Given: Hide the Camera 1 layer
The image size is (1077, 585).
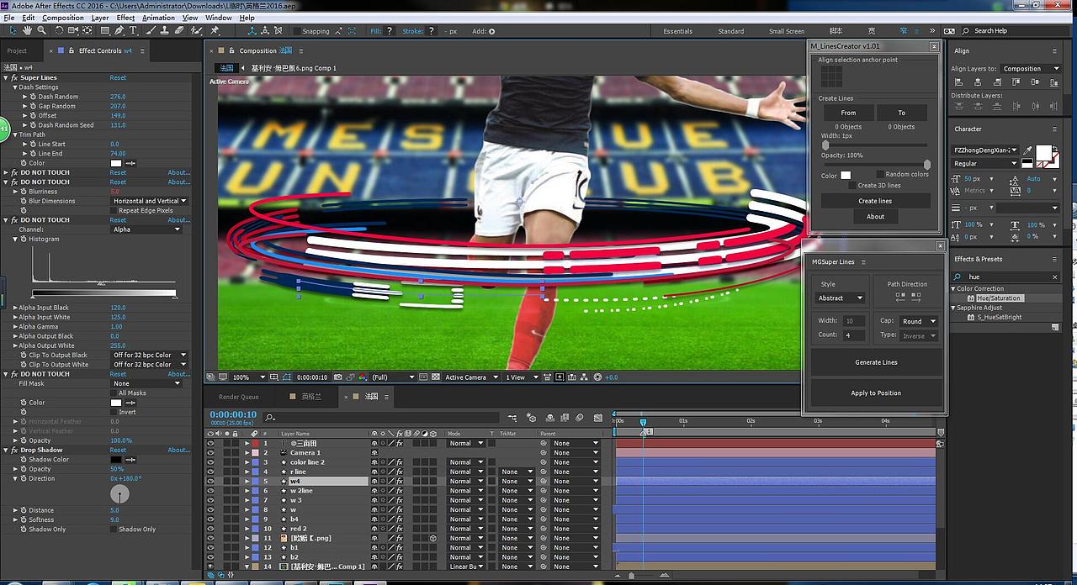Looking at the screenshot, I should pos(210,452).
